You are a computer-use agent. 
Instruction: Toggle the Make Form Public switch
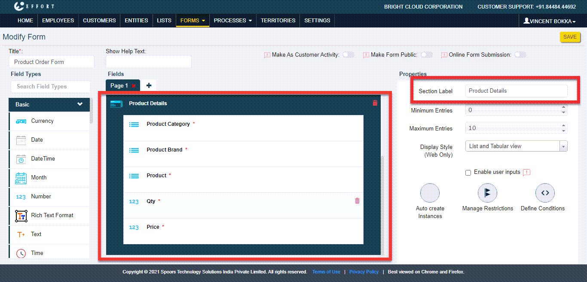426,55
